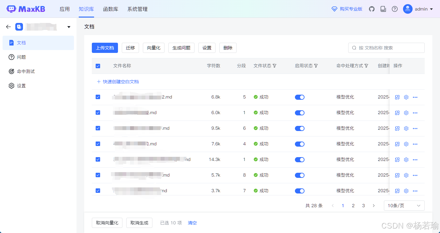Click the help question mark icon

click(395, 9)
